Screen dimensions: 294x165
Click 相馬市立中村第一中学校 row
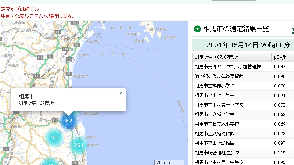click(x=224, y=162)
